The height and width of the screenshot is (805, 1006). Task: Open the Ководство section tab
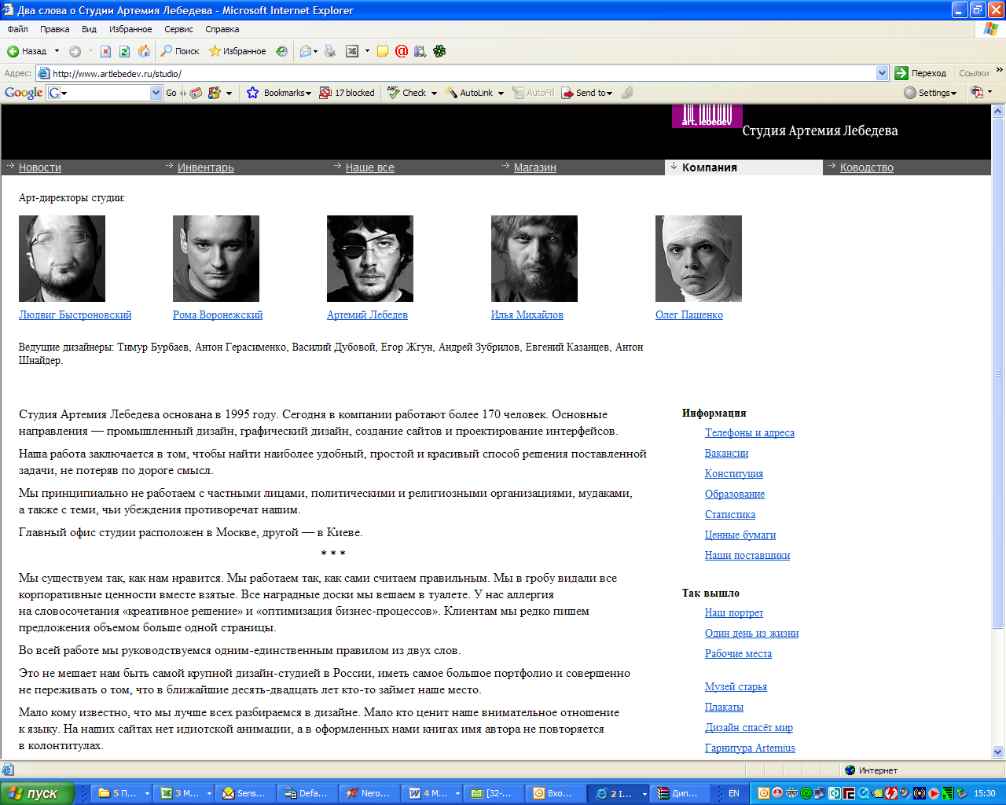pos(867,167)
